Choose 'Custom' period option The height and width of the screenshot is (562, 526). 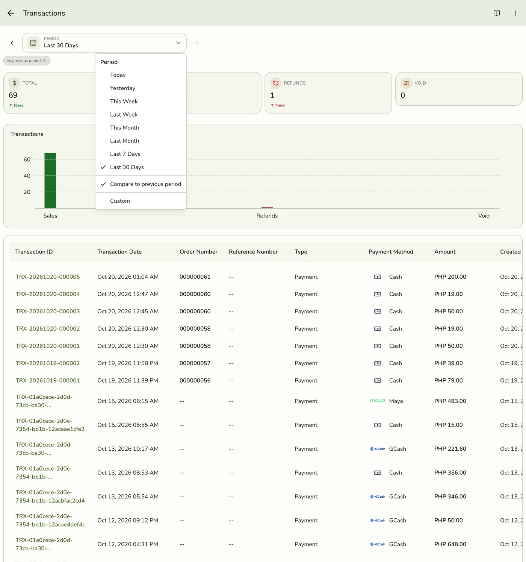pyautogui.click(x=141, y=201)
